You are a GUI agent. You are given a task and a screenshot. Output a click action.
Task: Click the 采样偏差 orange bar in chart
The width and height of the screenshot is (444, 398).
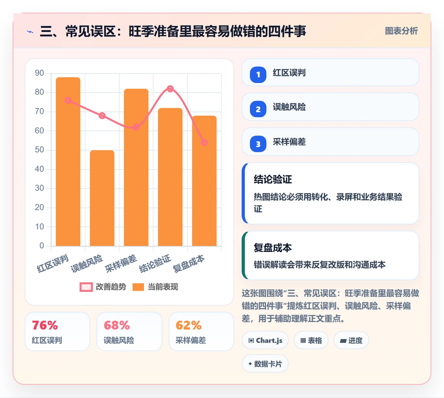coord(136,167)
